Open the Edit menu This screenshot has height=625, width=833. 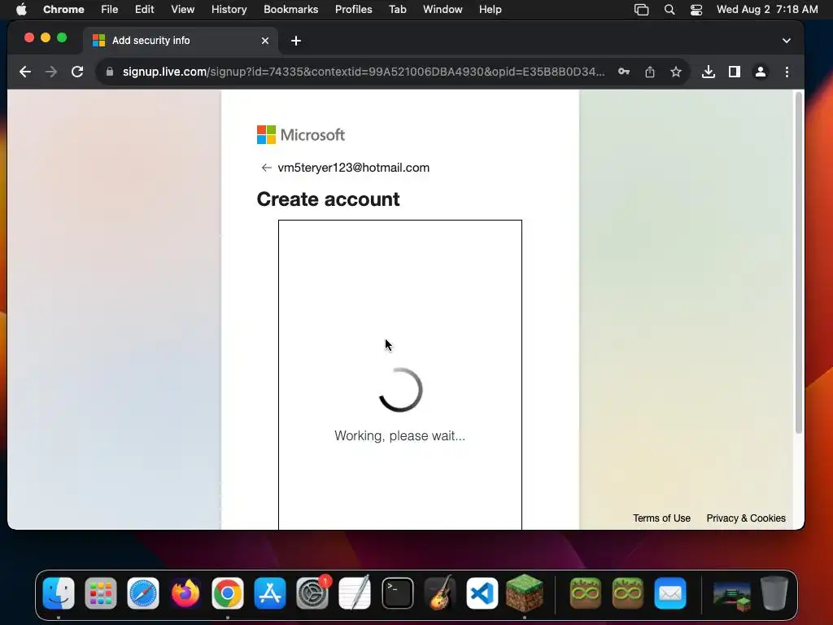pos(144,10)
